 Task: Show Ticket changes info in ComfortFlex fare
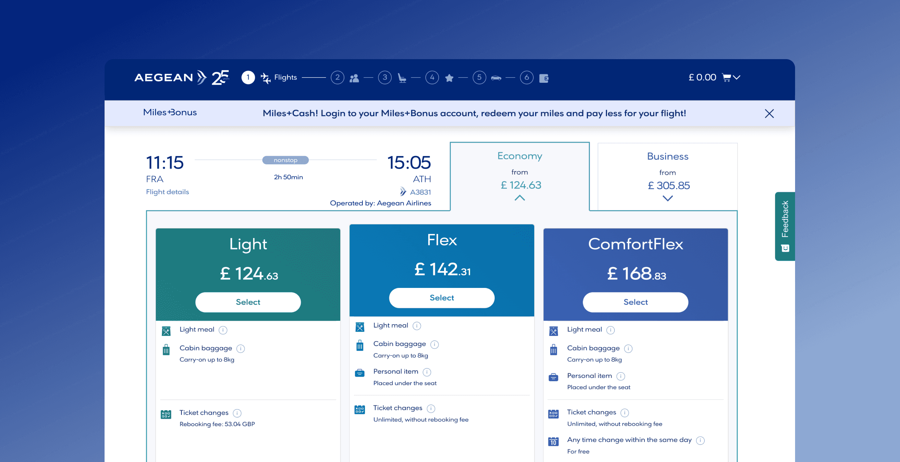625,413
